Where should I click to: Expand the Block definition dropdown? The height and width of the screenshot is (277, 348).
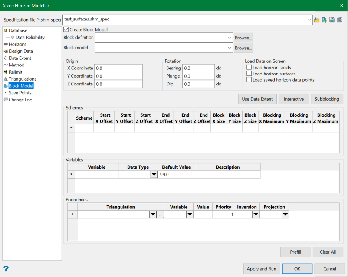230,38
